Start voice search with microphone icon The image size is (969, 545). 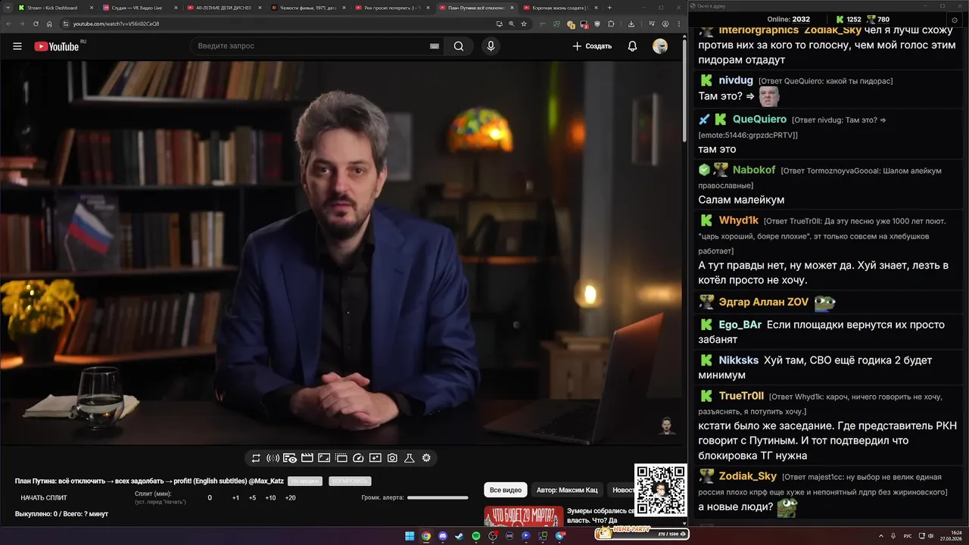tap(491, 46)
